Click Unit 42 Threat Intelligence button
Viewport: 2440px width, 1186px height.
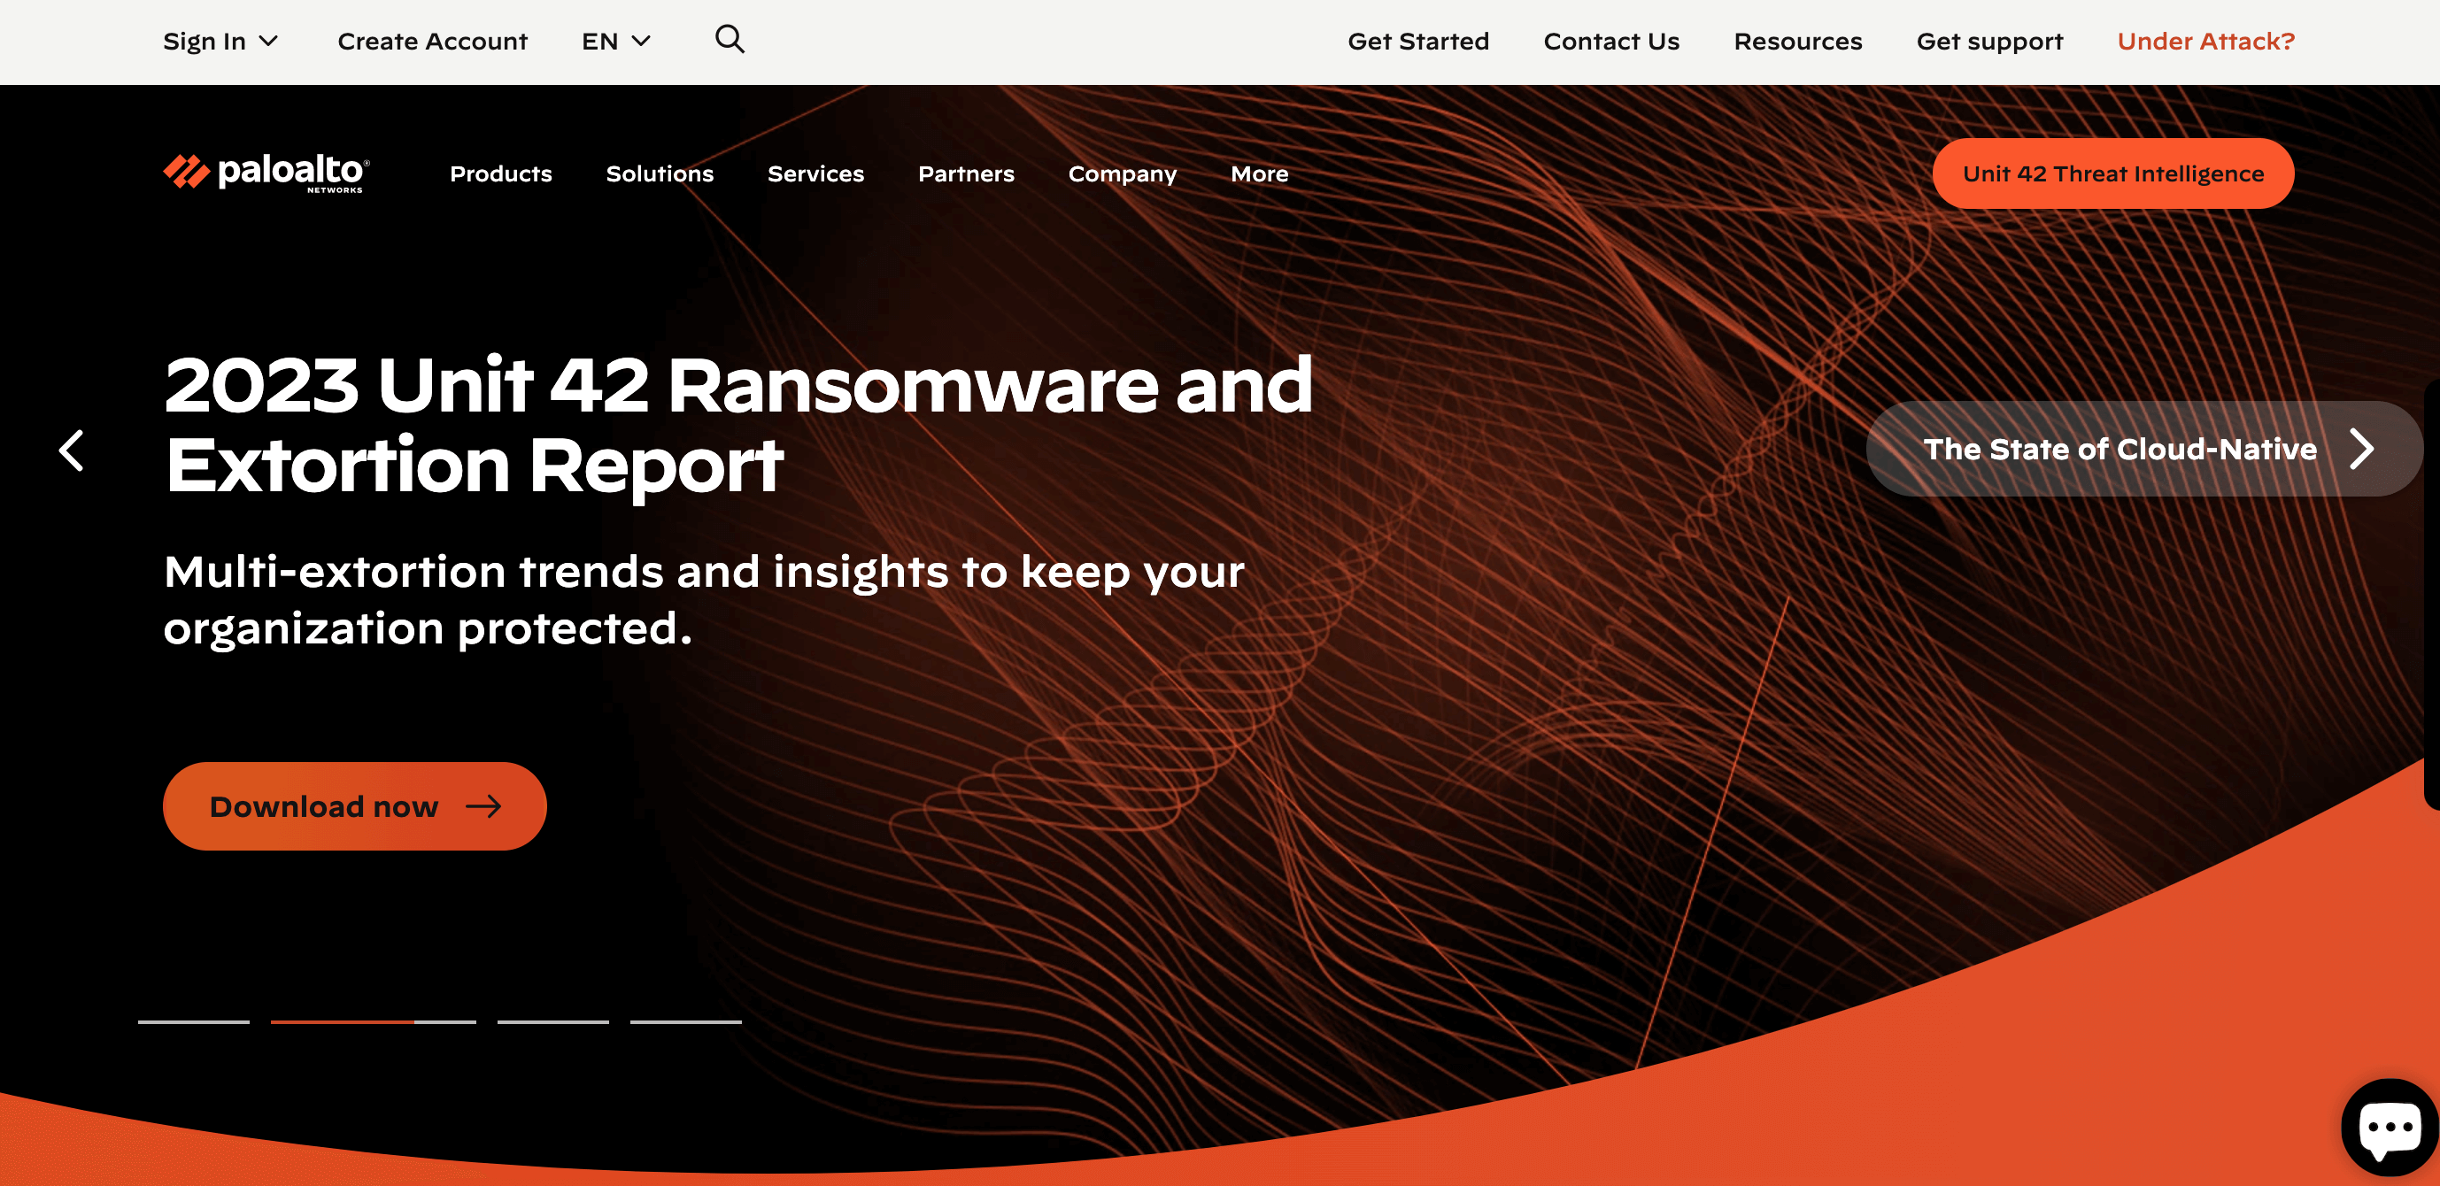pyautogui.click(x=2114, y=174)
